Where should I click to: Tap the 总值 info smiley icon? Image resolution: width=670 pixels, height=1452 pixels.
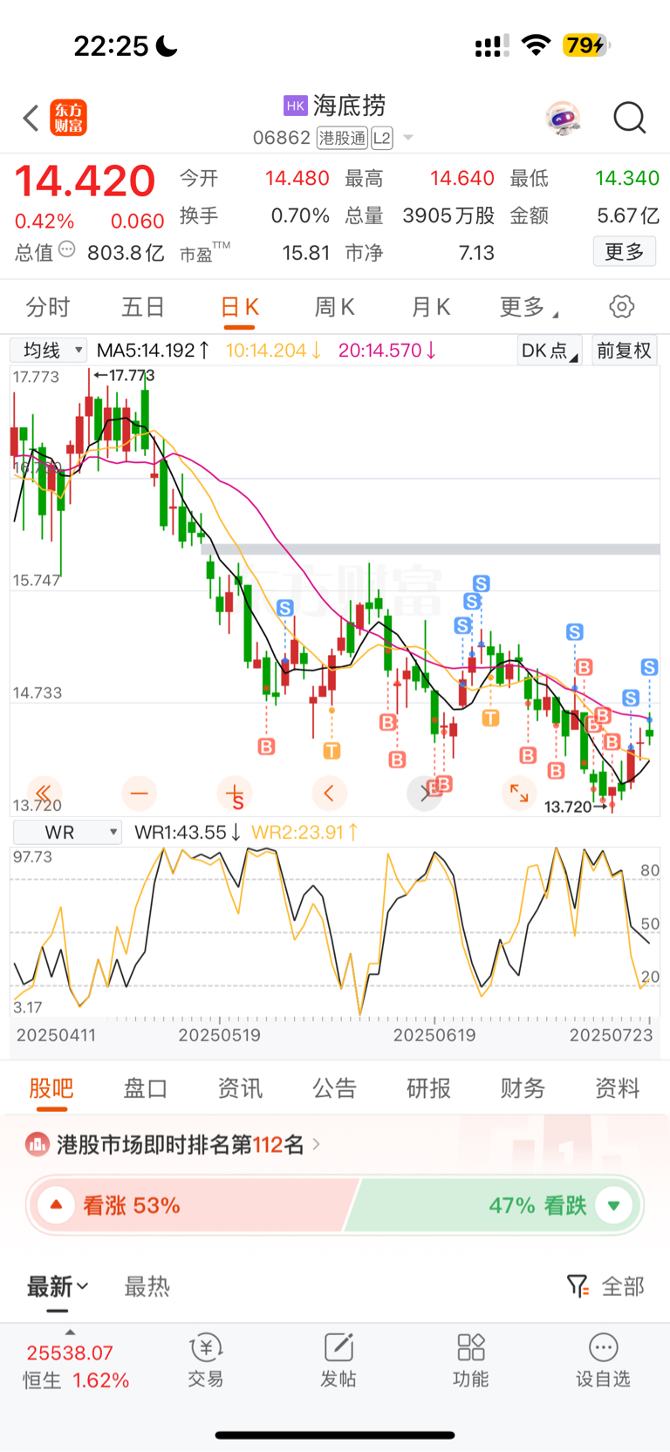(67, 250)
